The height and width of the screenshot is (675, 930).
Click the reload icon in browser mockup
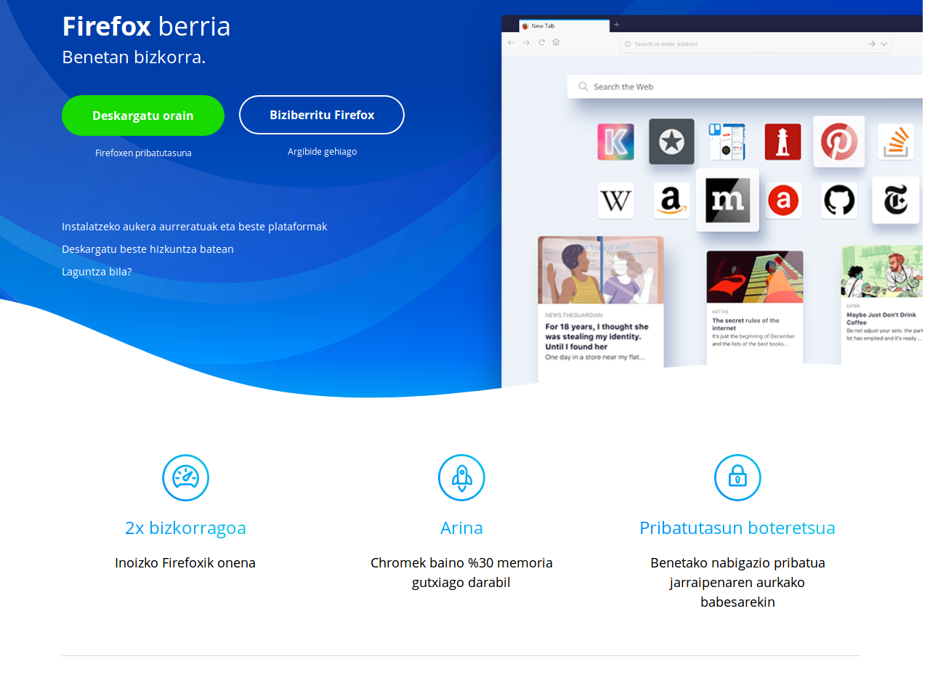(541, 43)
